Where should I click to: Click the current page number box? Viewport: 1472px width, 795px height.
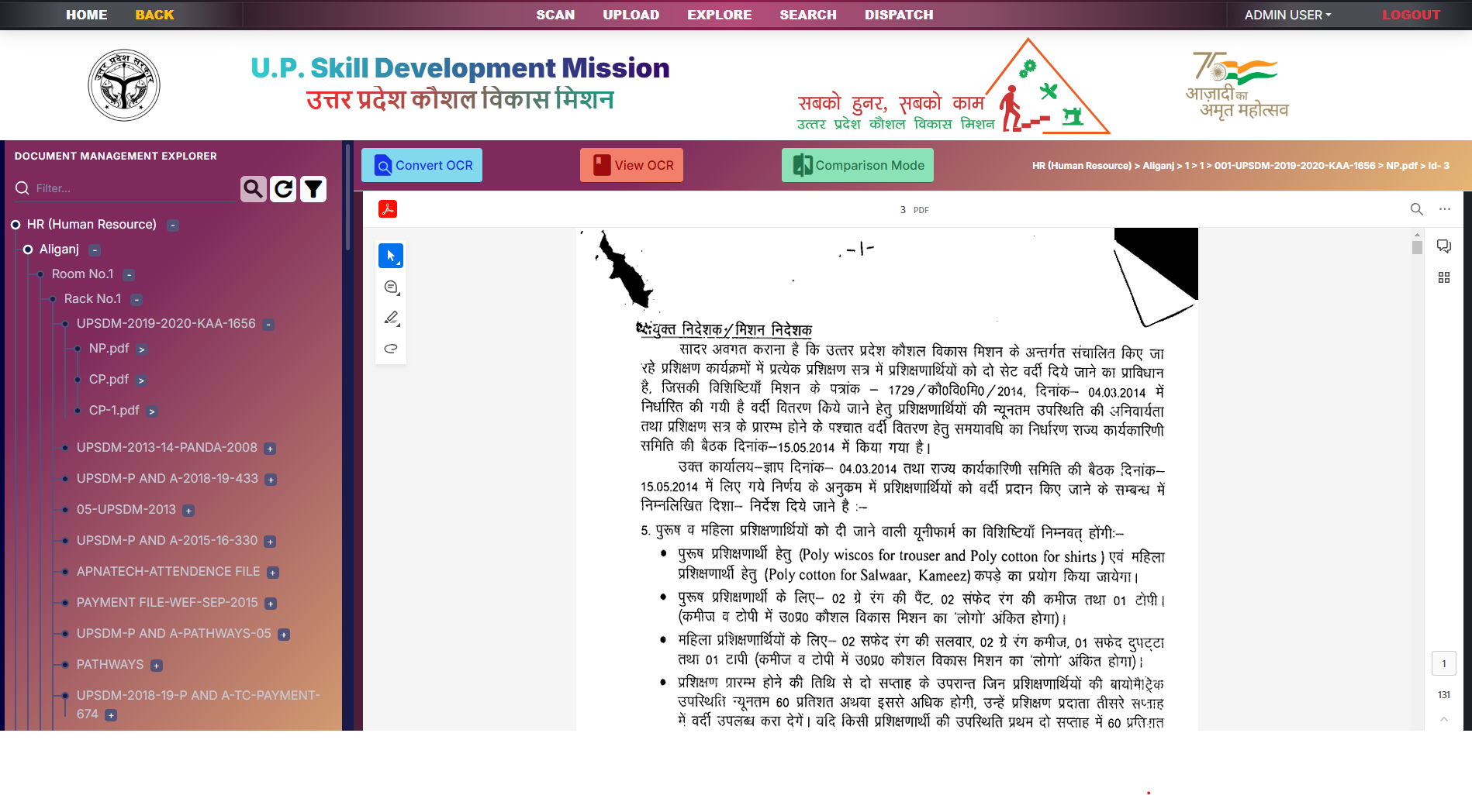pos(1444,663)
